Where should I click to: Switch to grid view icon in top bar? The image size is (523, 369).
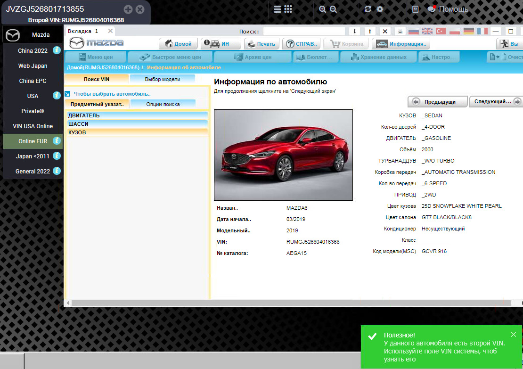(x=288, y=9)
